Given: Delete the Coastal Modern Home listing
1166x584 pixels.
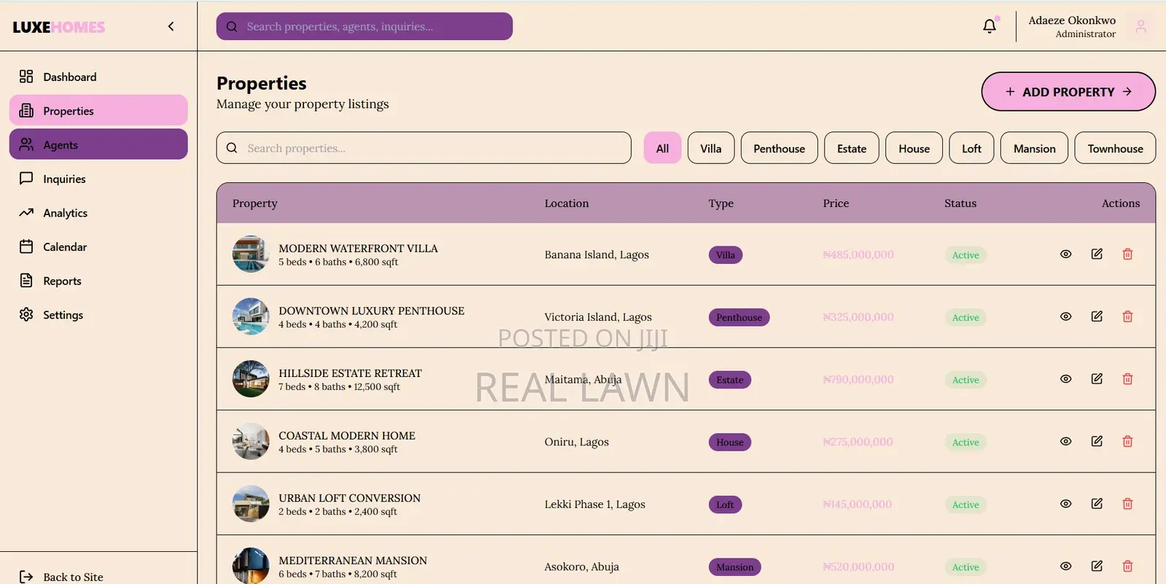Looking at the screenshot, I should click(1127, 441).
